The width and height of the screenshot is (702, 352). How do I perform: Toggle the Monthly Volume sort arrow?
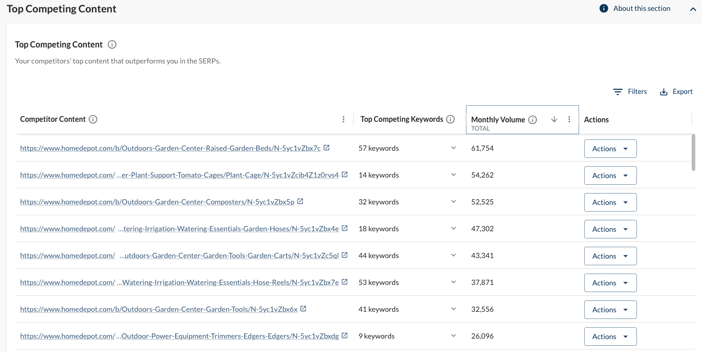coord(554,119)
